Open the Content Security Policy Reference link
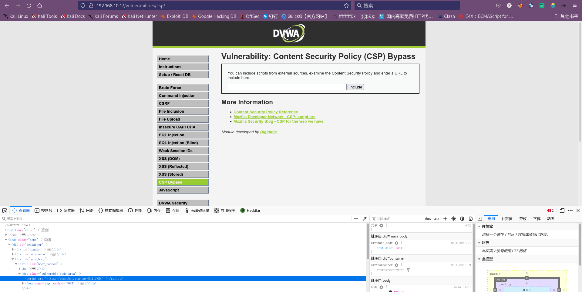 click(265, 112)
